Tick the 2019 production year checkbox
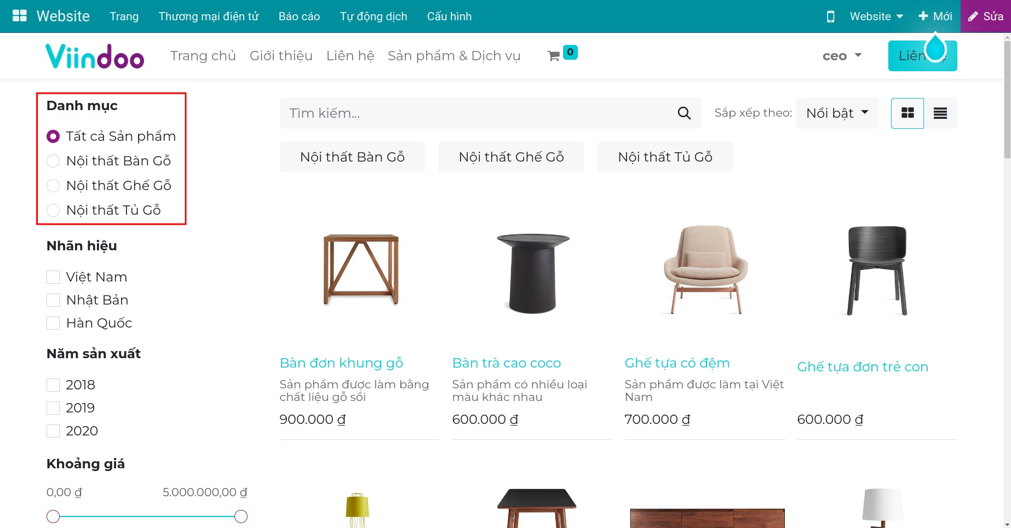Image resolution: width=1011 pixels, height=528 pixels. [x=53, y=408]
